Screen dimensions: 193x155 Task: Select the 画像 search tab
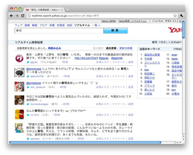27,25
